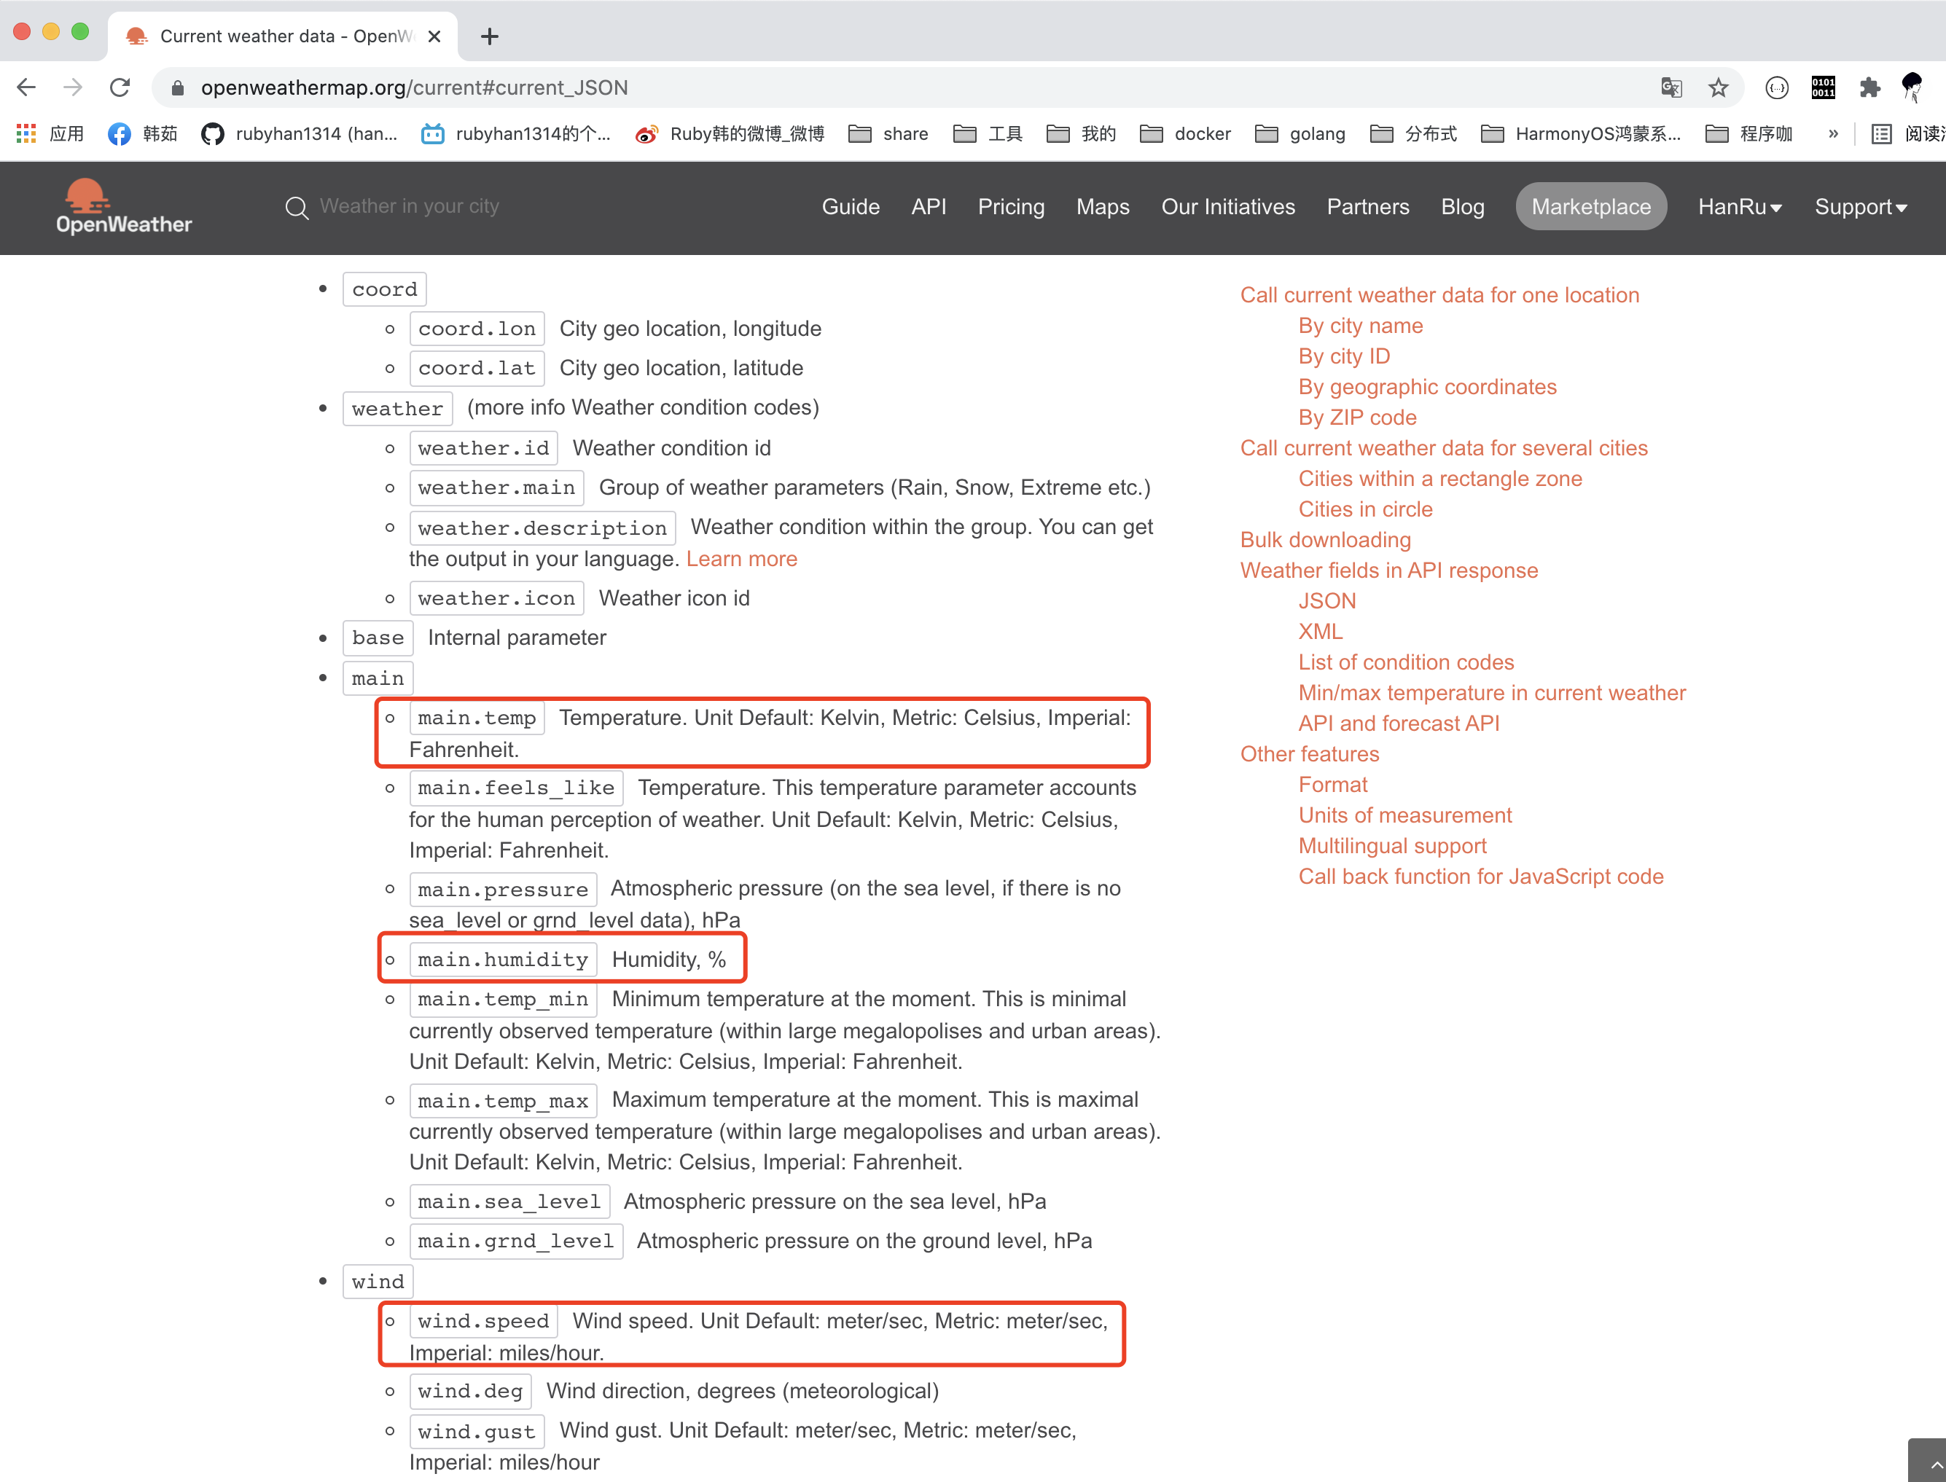Click the Learn more link for weather description

pos(743,557)
